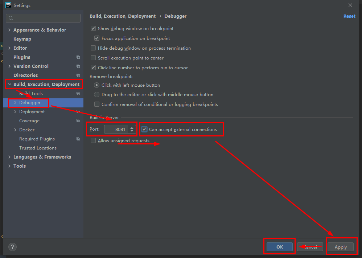Click the icon beside Deployment in sidebar
The width and height of the screenshot is (362, 258).
click(78, 111)
